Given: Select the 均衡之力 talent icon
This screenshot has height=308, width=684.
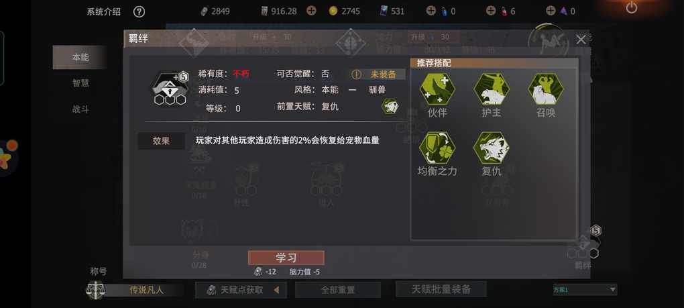Looking at the screenshot, I should [x=437, y=148].
